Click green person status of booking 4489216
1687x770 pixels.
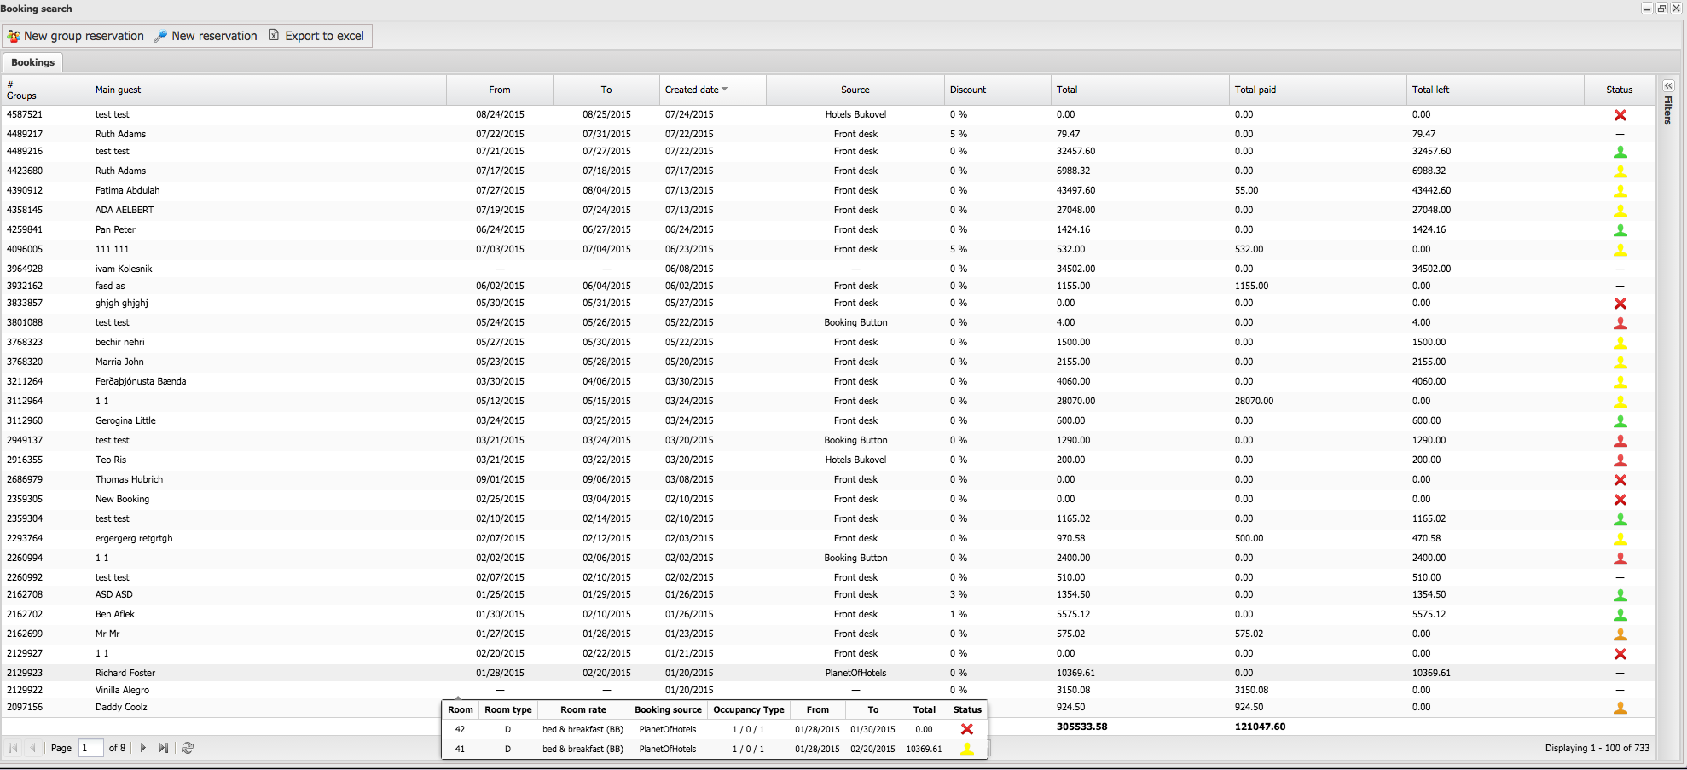(1620, 152)
